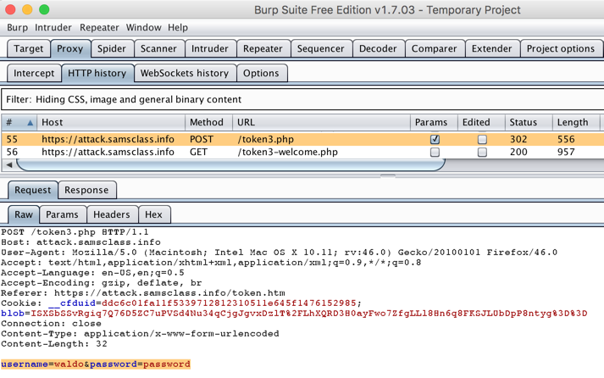Click the horizontal scrollbar under the history table

(229, 164)
